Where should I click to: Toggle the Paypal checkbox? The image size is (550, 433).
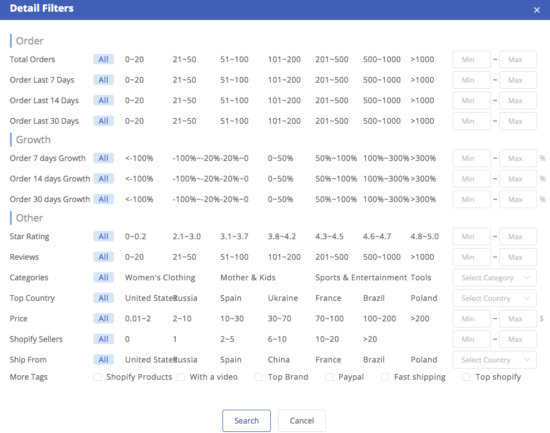(x=329, y=377)
